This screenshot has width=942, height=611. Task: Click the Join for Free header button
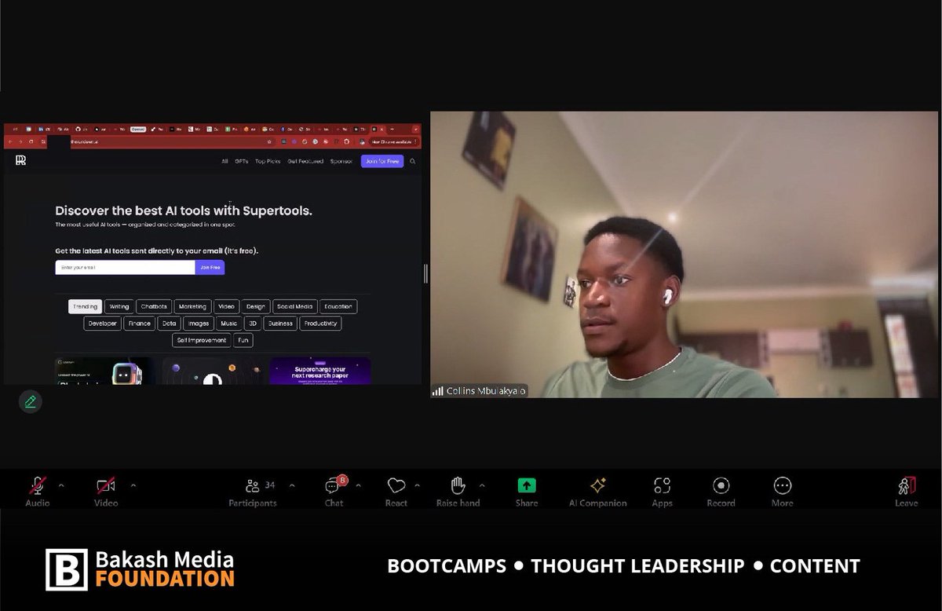tap(382, 161)
